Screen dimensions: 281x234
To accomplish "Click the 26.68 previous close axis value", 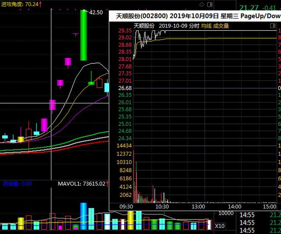I will (x=125, y=88).
